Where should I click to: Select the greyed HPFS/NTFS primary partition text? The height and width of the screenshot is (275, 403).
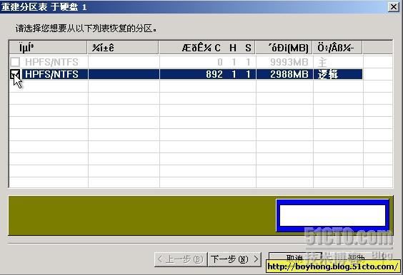pyautogui.click(x=51, y=62)
